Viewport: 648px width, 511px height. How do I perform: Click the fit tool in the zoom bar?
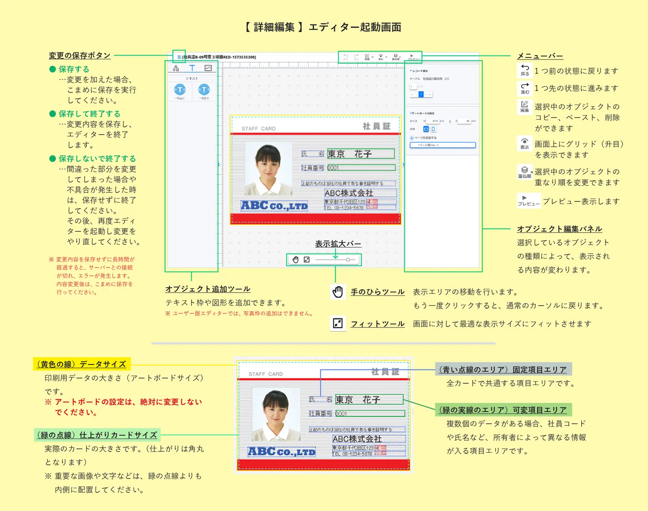pos(307,260)
